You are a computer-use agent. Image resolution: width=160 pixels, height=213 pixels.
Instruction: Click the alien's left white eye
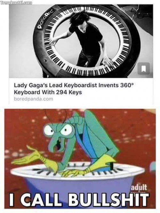tap(49, 130)
